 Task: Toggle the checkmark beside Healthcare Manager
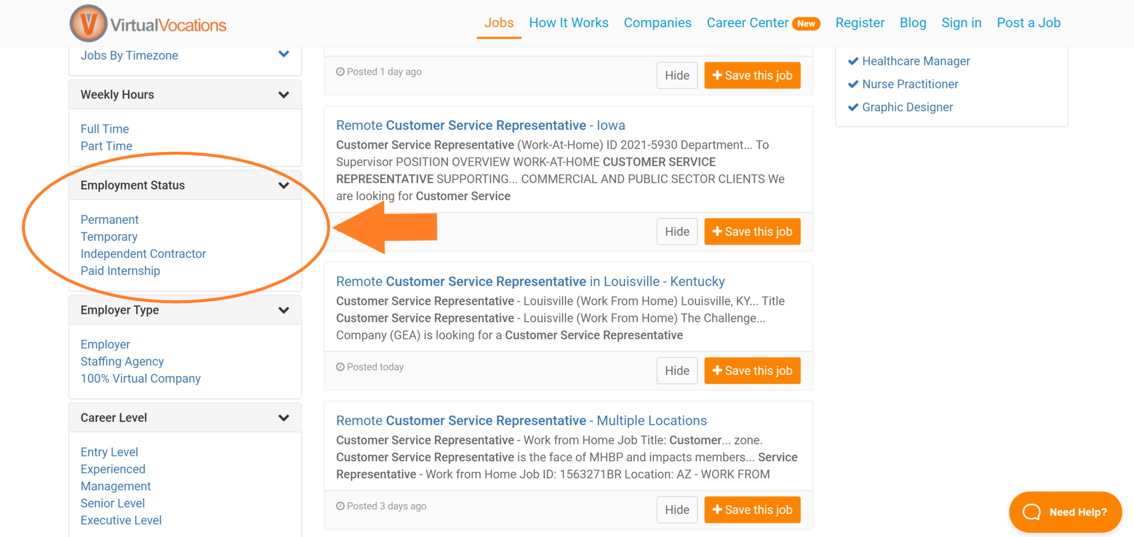coord(853,61)
